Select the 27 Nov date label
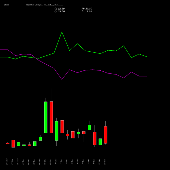This screenshot has width=170, height=170. click(x=12, y=161)
